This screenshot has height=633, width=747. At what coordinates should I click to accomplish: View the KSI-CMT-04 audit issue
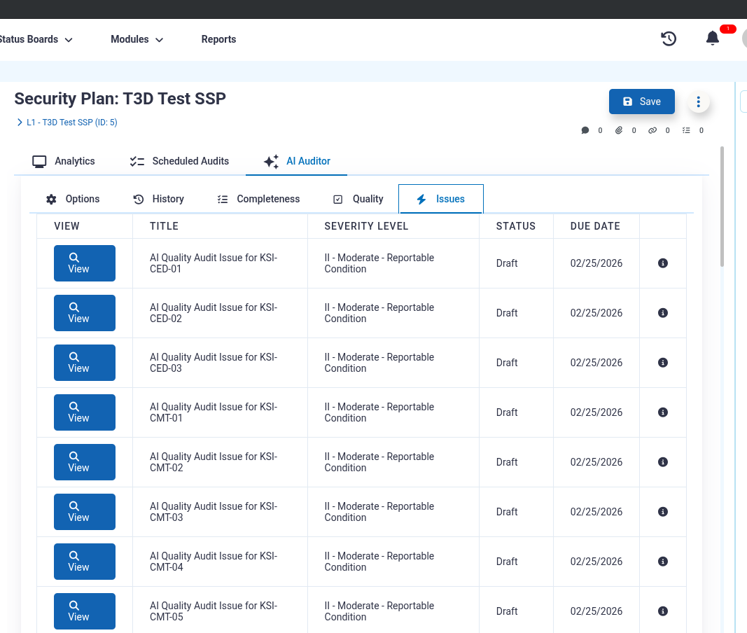85,562
